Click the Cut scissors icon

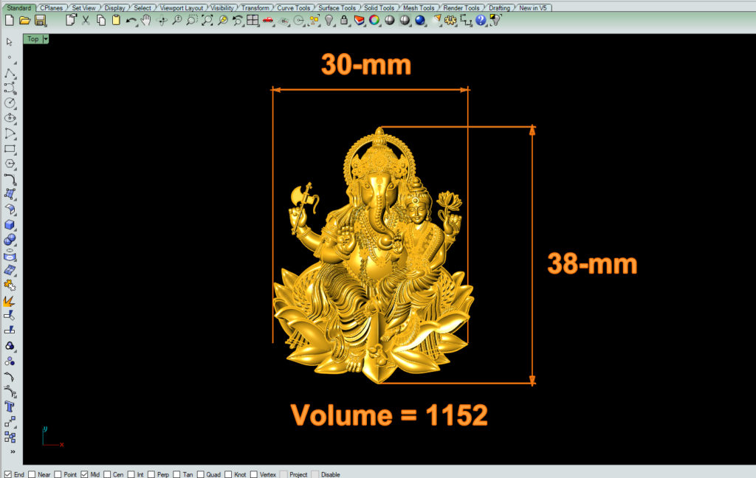point(86,20)
